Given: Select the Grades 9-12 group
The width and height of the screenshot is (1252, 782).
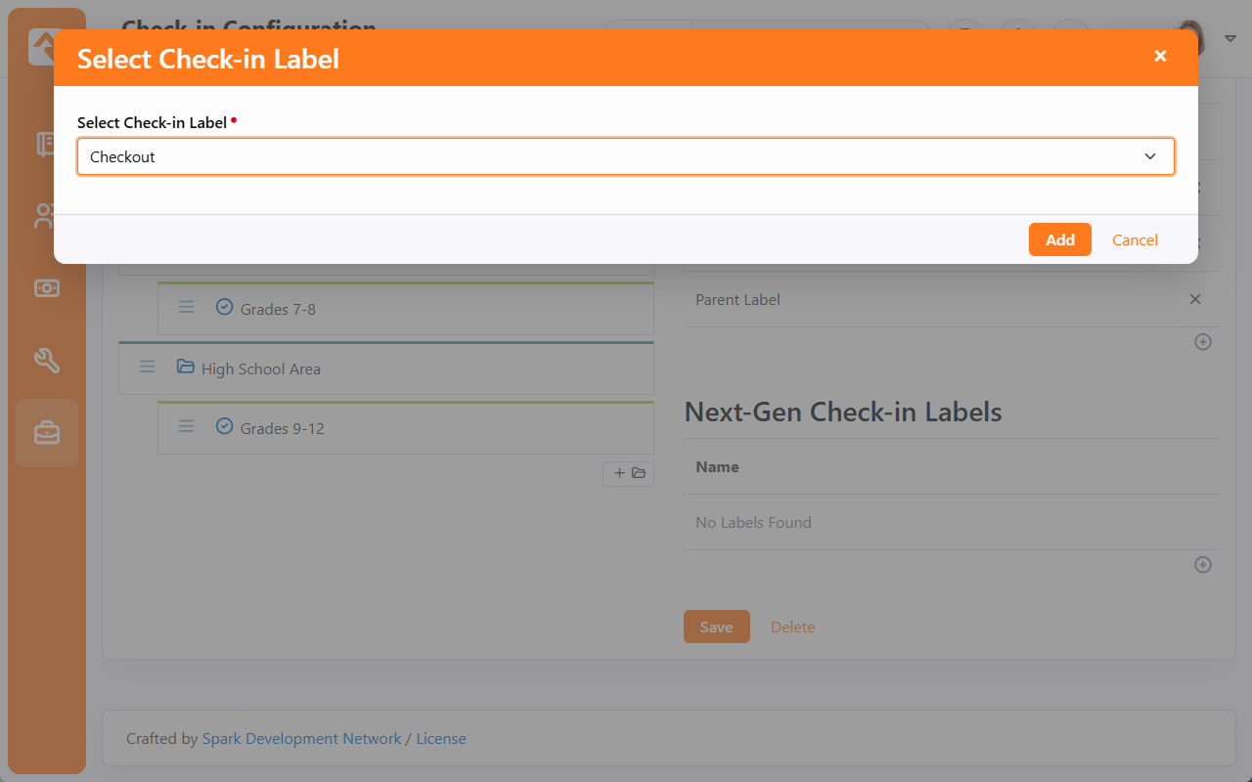Looking at the screenshot, I should click(282, 428).
